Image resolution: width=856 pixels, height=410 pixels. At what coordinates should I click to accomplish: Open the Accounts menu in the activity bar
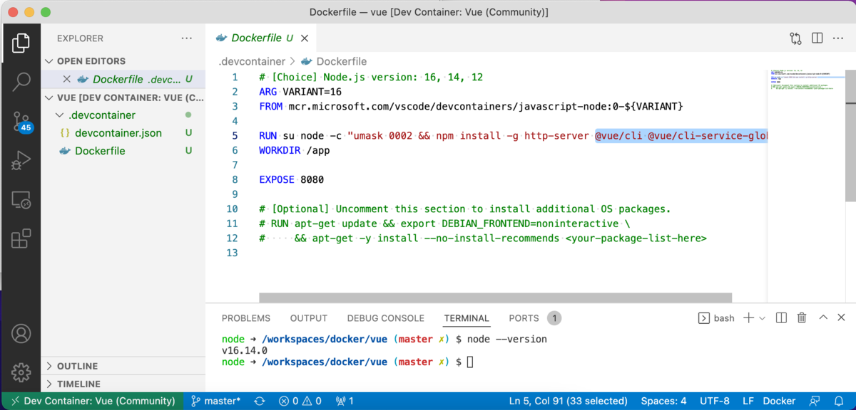pos(21,333)
